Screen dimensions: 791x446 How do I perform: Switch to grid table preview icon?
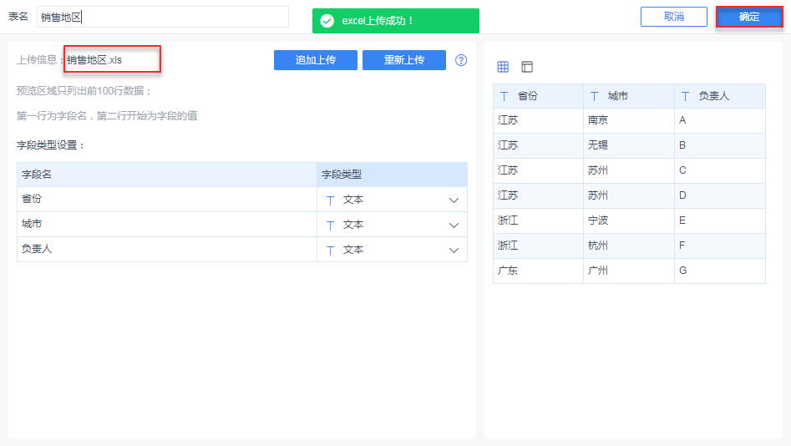[503, 67]
